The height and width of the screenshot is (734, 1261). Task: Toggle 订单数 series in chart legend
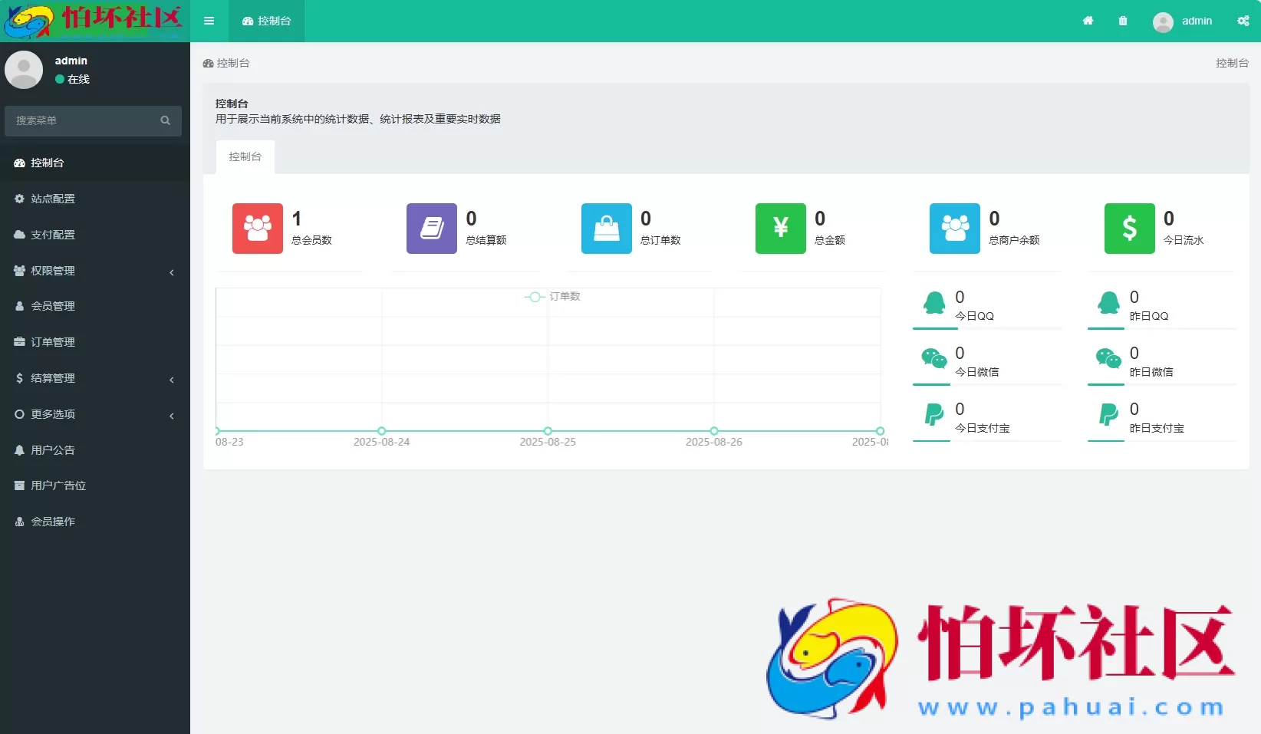553,297
